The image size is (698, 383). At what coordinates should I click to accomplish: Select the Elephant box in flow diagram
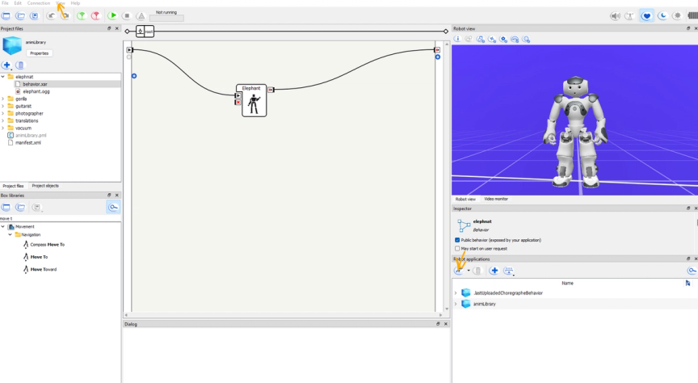pyautogui.click(x=254, y=101)
